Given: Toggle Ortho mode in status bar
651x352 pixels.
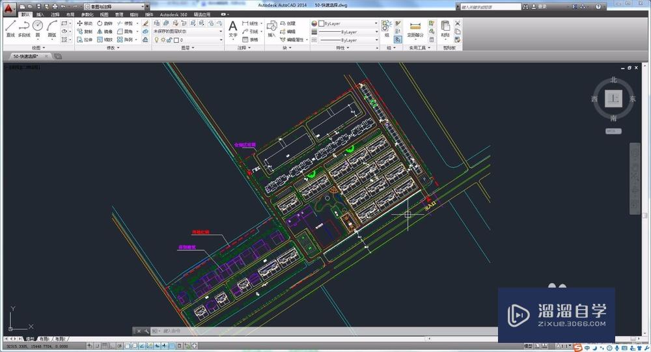Looking at the screenshot, I should pos(112,345).
